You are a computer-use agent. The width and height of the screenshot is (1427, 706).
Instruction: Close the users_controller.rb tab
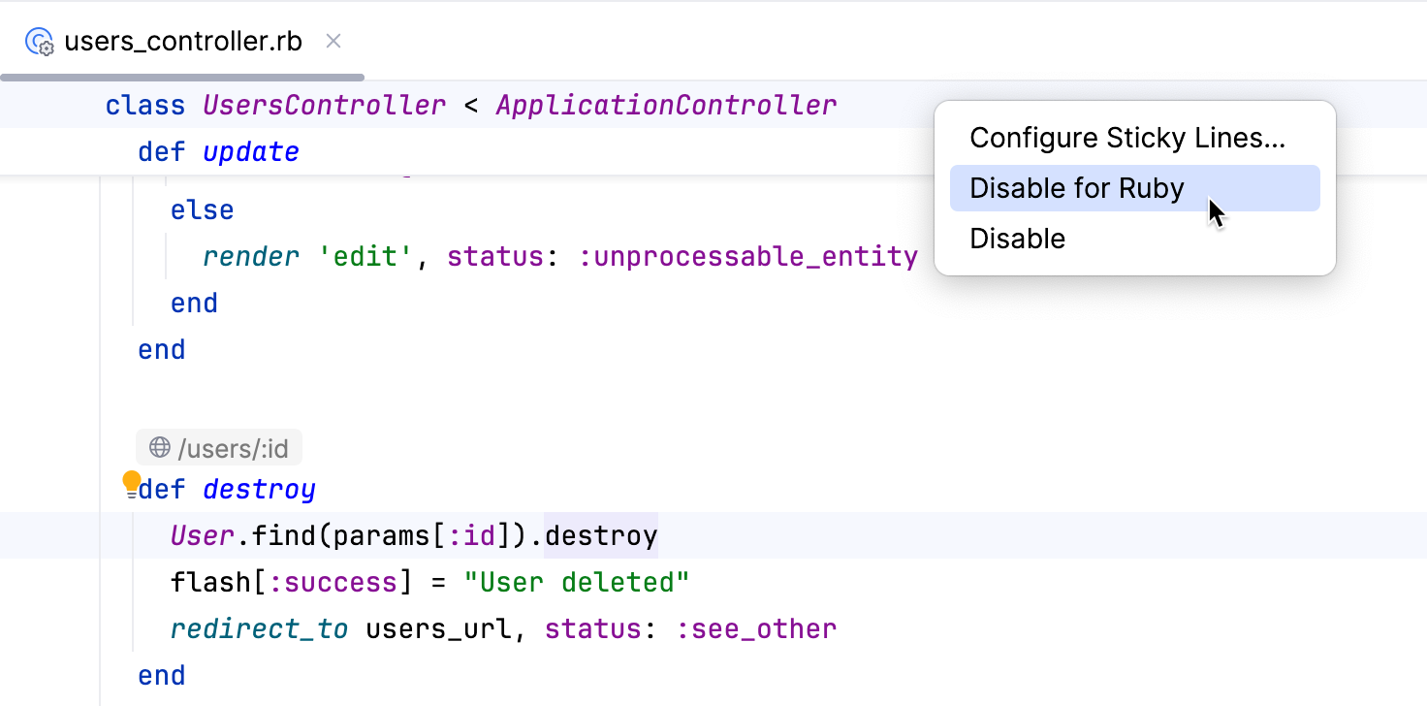pos(333,42)
